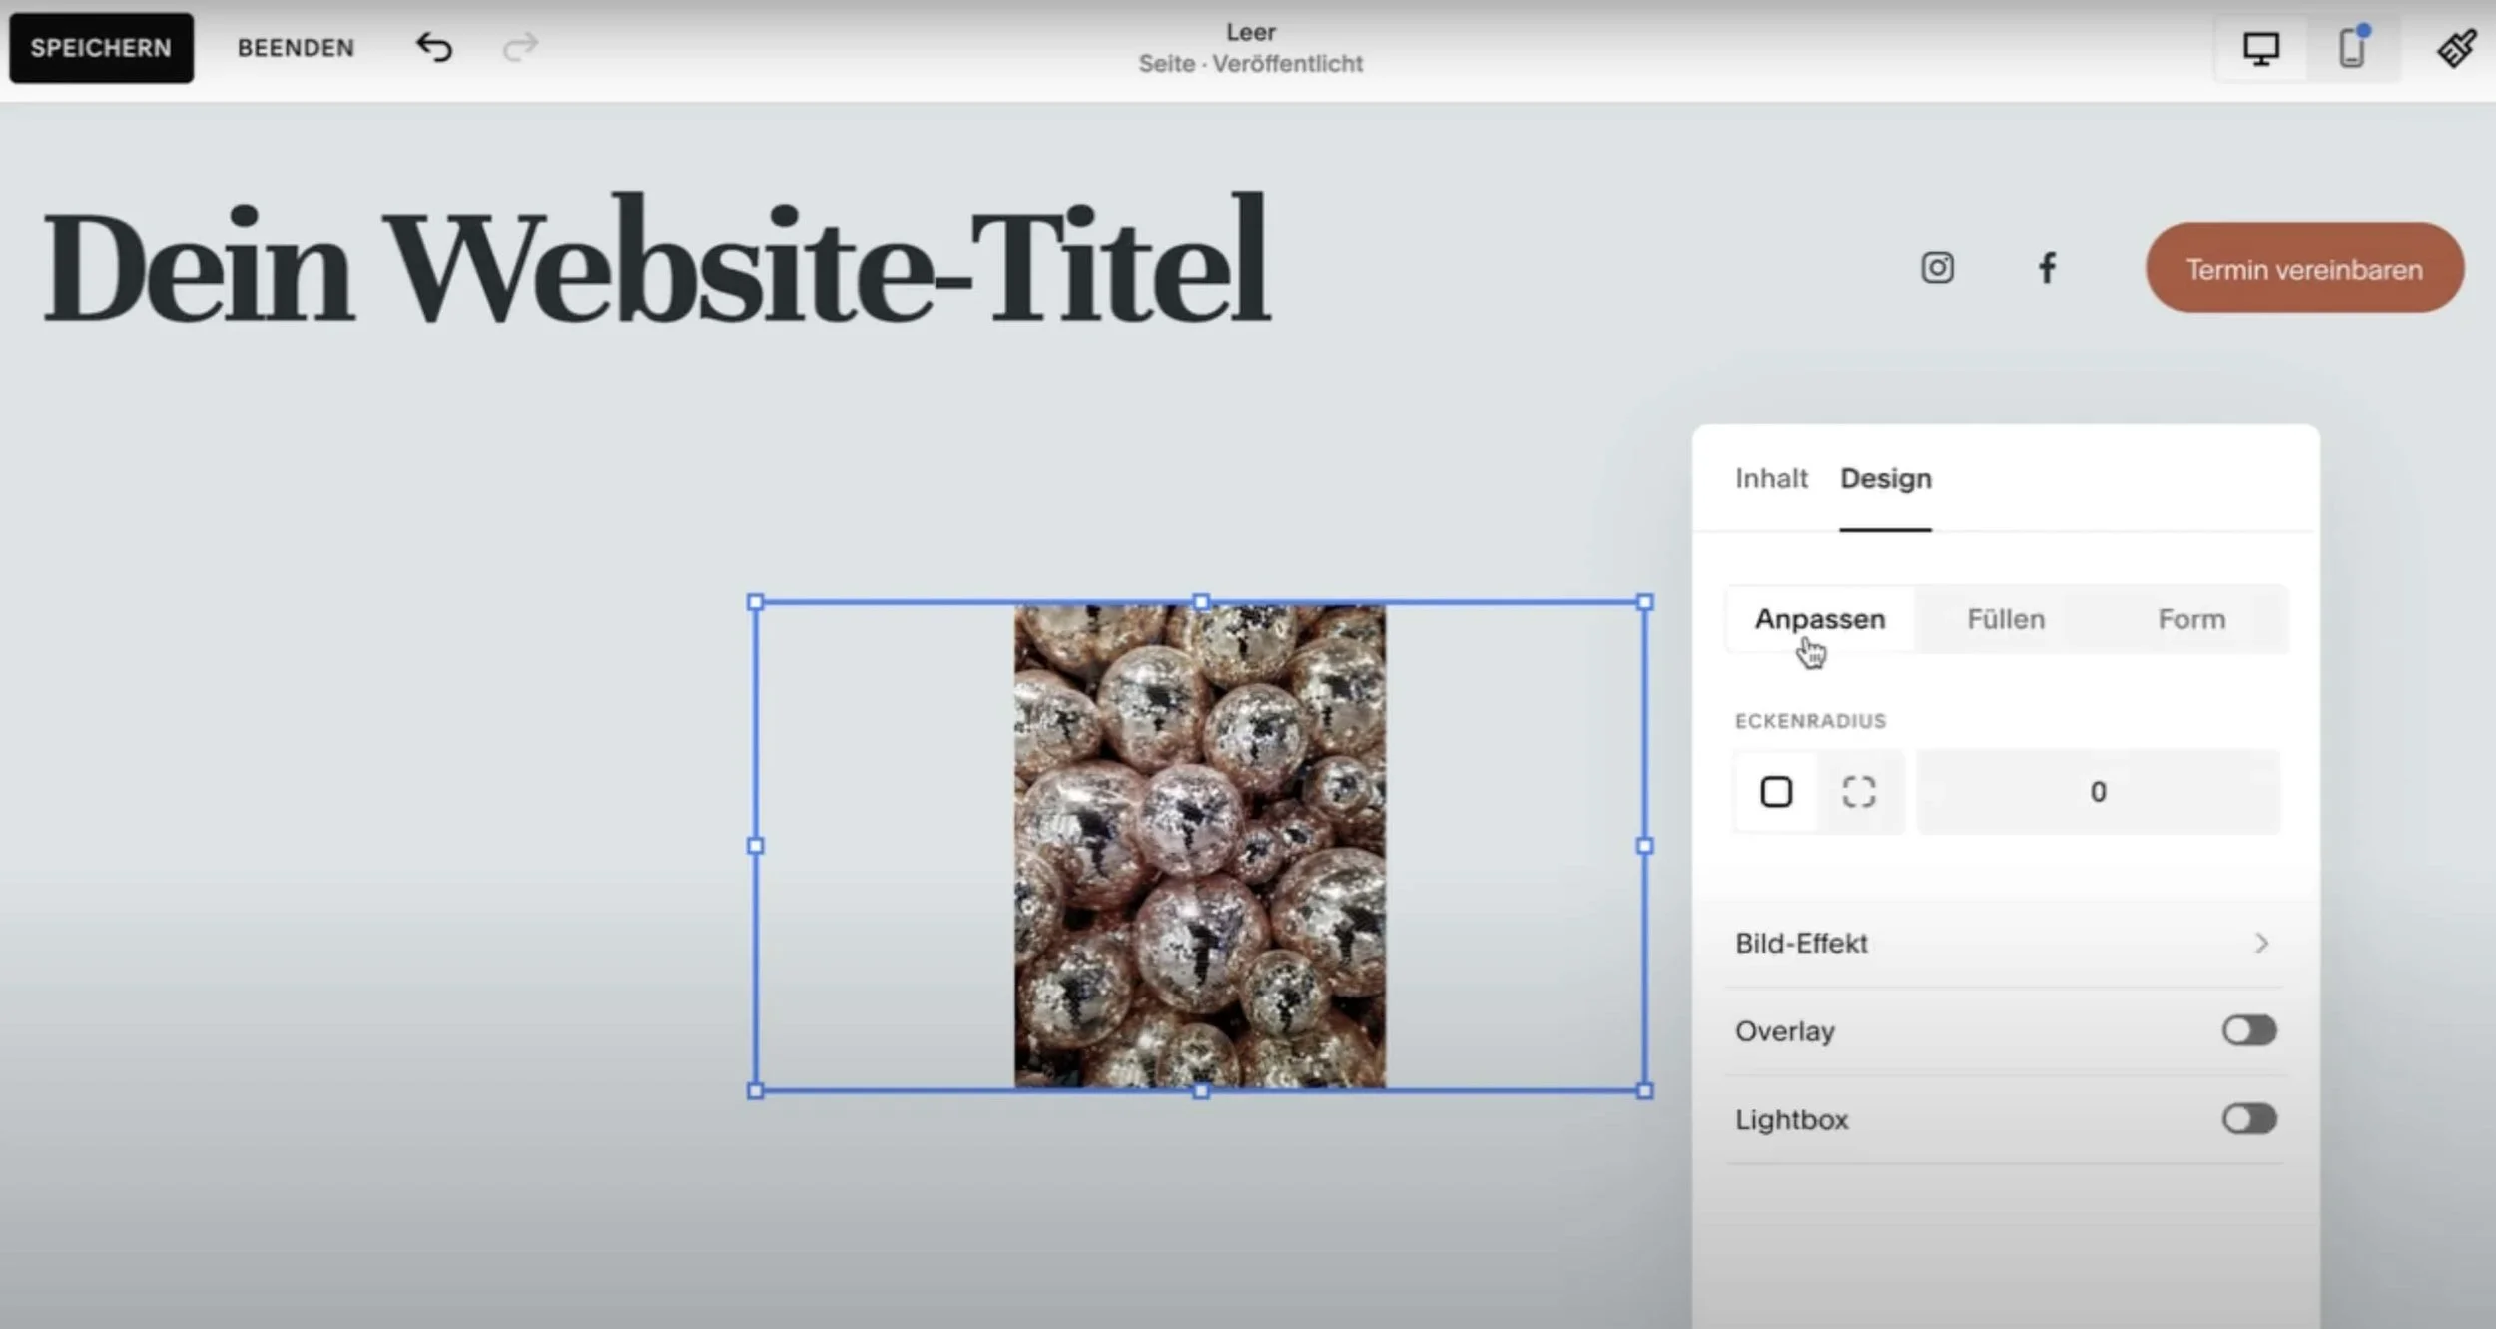Click the undo arrow icon
Screen dimensions: 2496x1329
tap(434, 47)
